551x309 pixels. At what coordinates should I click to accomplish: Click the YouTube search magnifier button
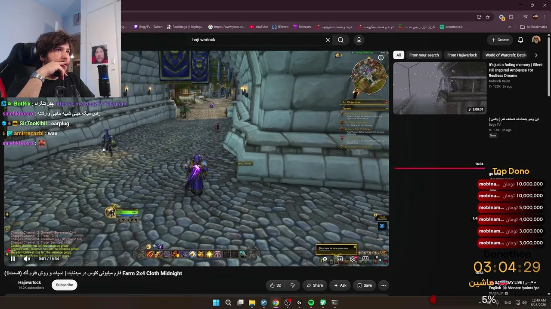tap(341, 40)
